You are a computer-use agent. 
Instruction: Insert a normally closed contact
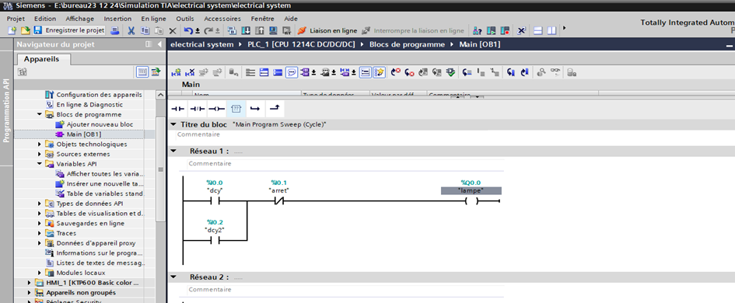pos(198,109)
